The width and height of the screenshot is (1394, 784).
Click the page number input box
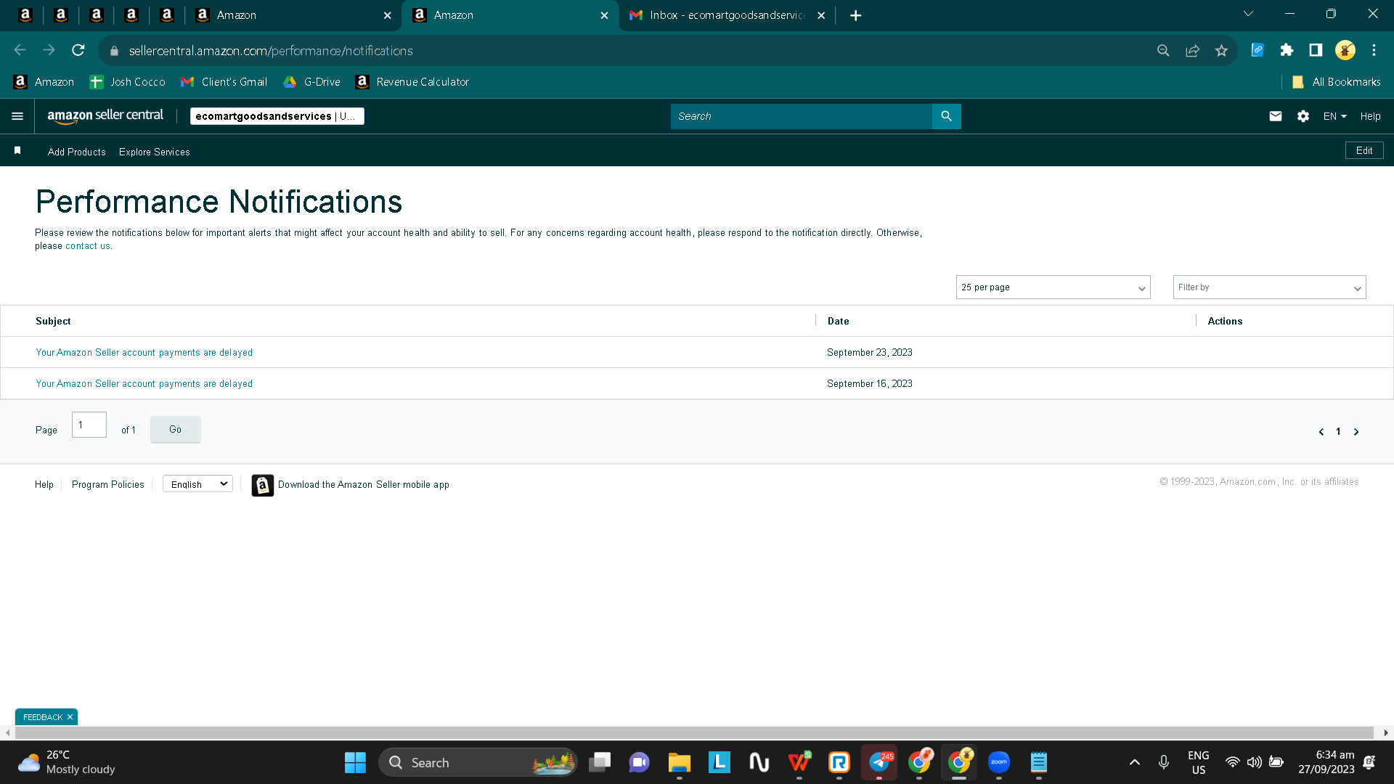click(89, 425)
